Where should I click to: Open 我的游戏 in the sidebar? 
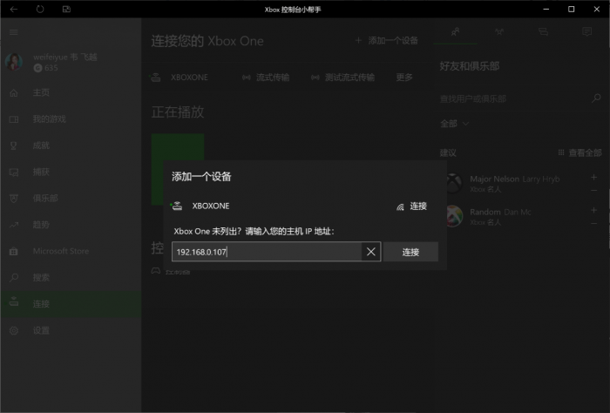pyautogui.click(x=71, y=119)
